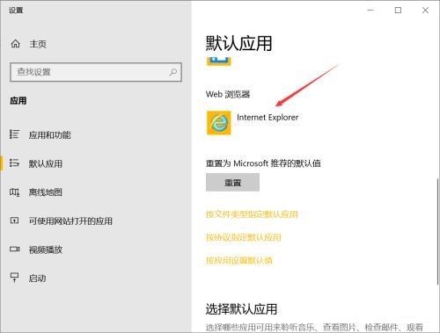
Task: Click the 应用和功能 list icon
Action: pos(14,134)
